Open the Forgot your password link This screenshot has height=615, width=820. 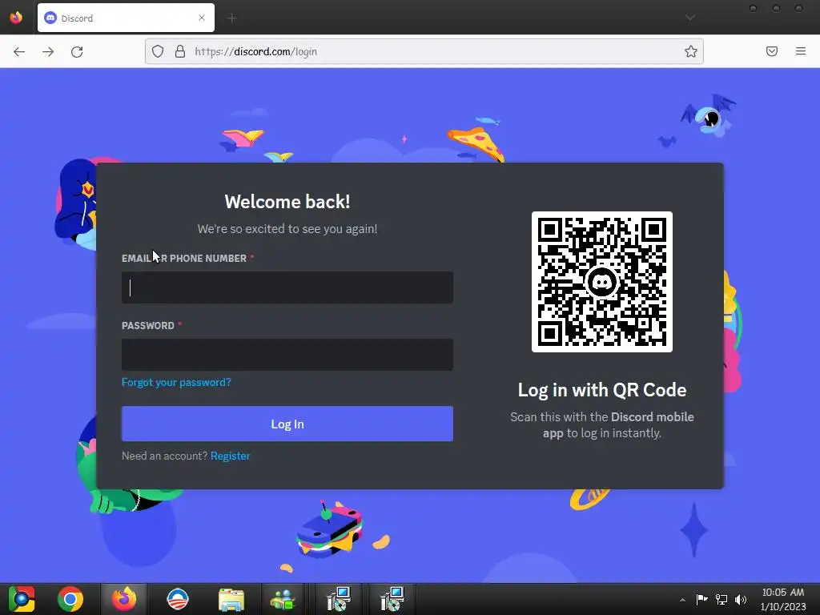(x=176, y=382)
